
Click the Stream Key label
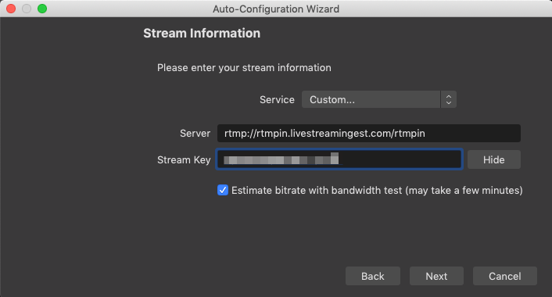pyautogui.click(x=184, y=159)
